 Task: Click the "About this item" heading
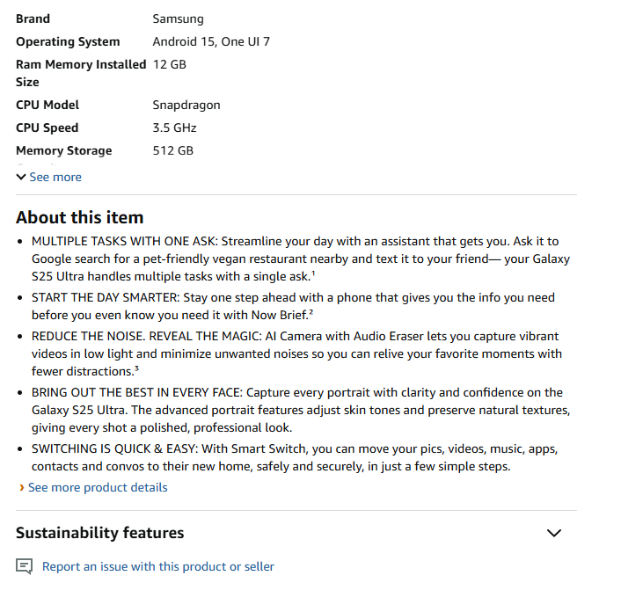click(x=79, y=217)
